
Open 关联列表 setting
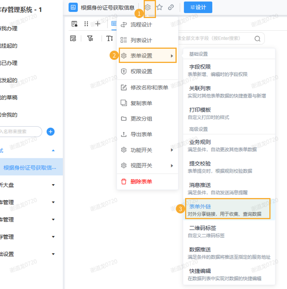point(229,92)
